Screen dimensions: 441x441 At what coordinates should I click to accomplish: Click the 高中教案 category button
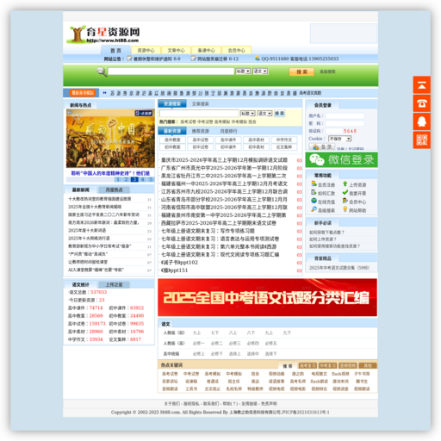point(172,140)
